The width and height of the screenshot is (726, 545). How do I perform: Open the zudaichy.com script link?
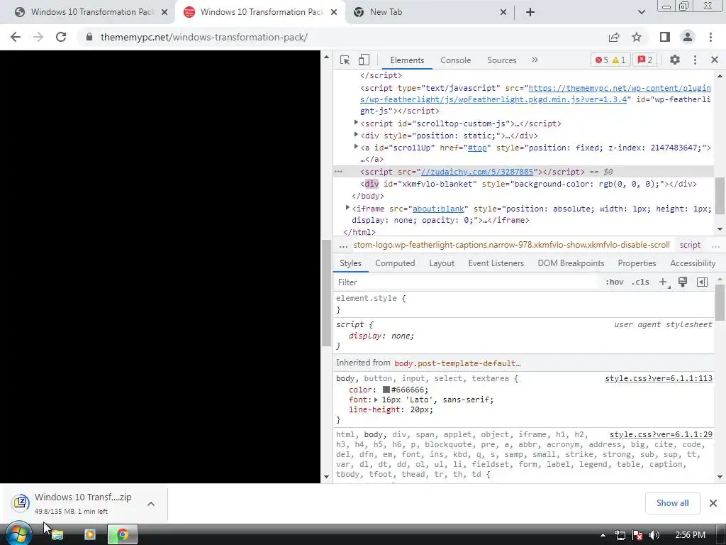(477, 172)
